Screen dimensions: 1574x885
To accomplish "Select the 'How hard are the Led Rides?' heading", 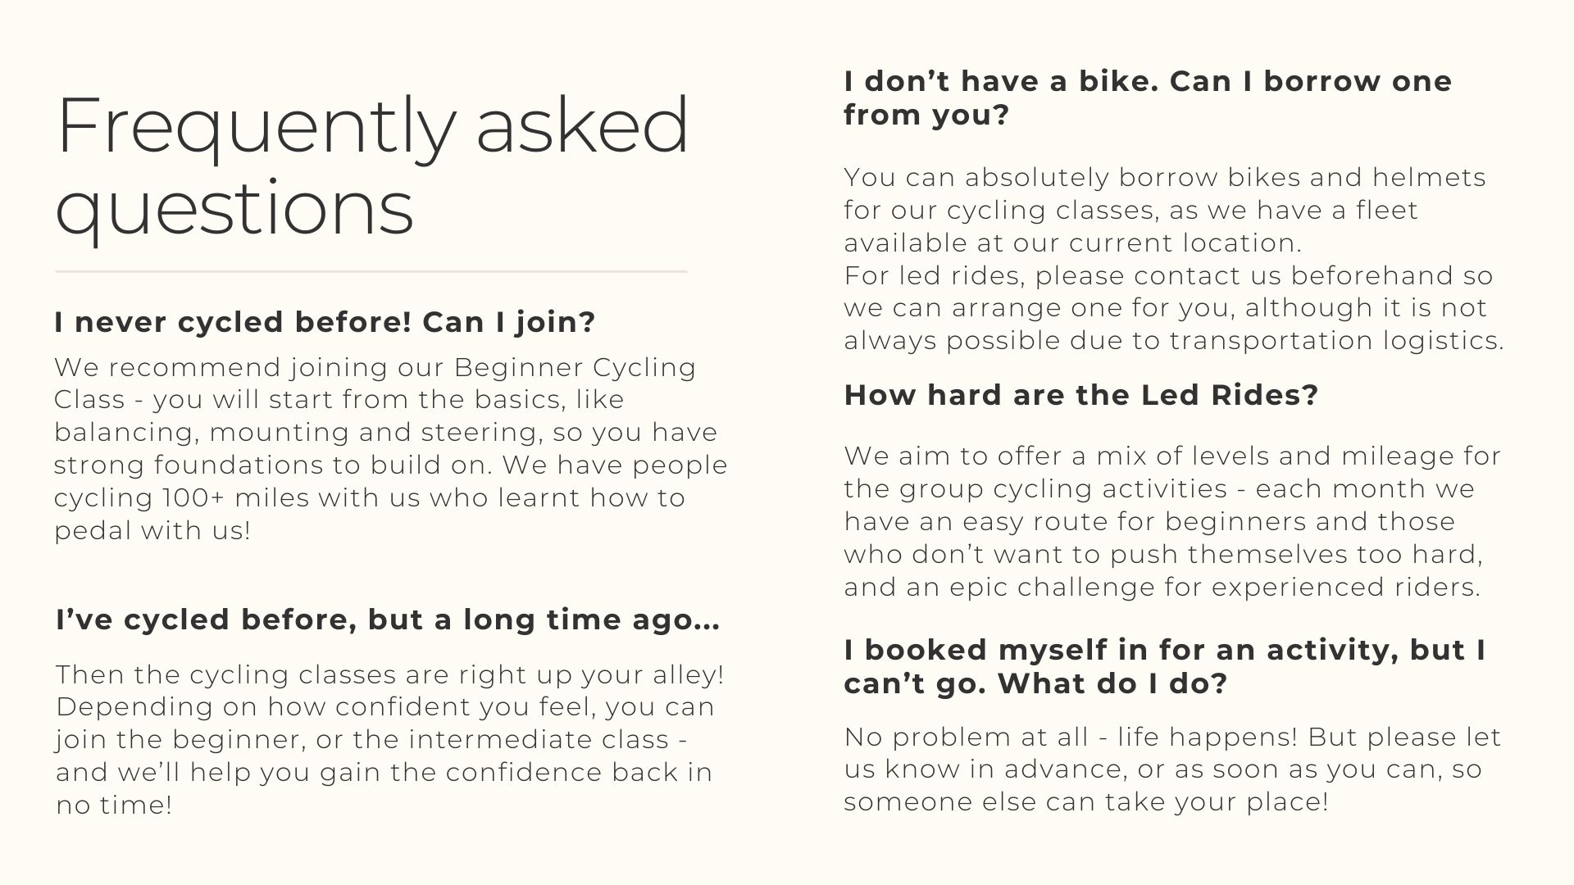I will tap(1080, 395).
